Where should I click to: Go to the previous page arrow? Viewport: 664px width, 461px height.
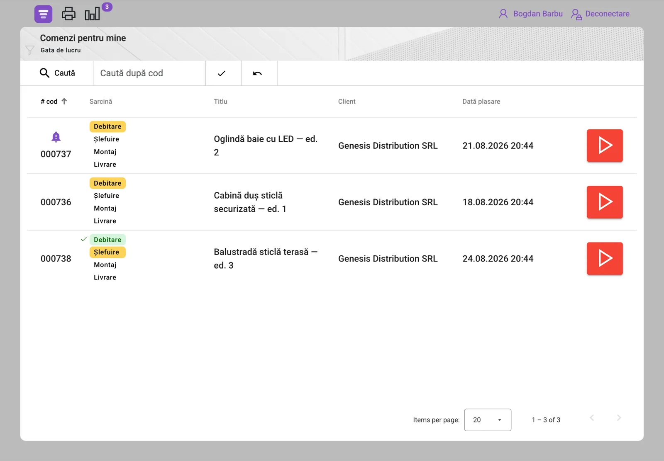(x=592, y=418)
